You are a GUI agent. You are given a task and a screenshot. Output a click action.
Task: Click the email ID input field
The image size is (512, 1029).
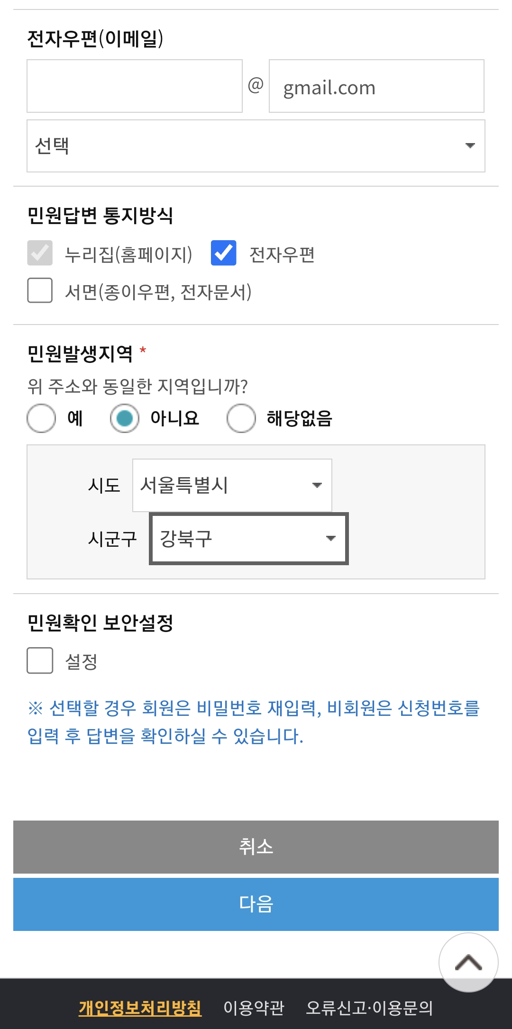(x=135, y=85)
